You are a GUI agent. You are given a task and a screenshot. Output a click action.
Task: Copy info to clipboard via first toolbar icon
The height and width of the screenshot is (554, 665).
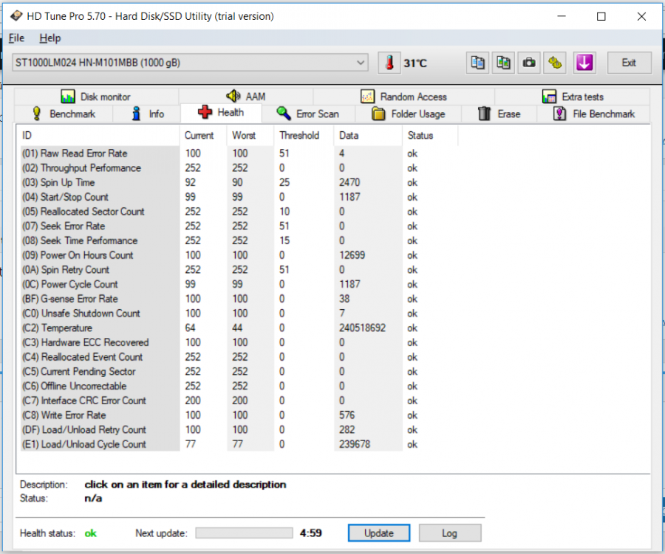(477, 63)
